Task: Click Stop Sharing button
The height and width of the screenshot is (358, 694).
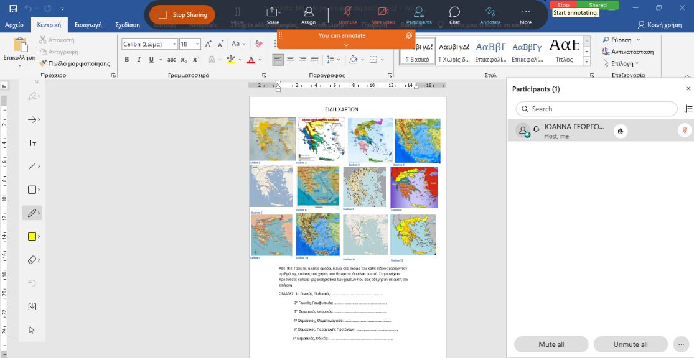Action: point(182,14)
